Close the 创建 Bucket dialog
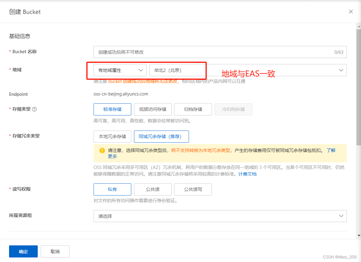This screenshot has height=262, width=361. (351, 11)
